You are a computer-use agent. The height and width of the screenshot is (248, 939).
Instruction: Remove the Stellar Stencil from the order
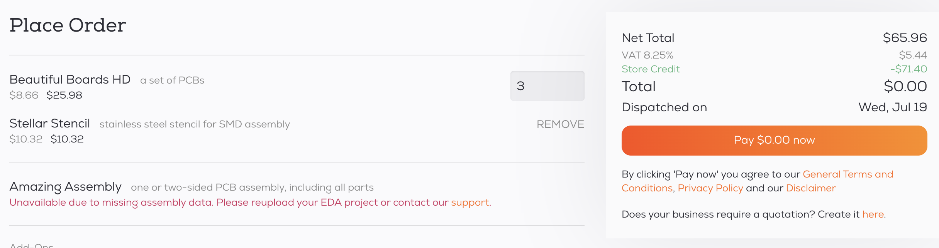pyautogui.click(x=560, y=124)
